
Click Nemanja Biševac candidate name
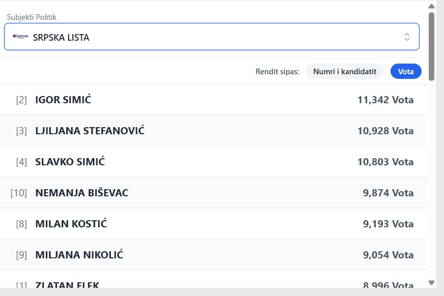click(81, 193)
